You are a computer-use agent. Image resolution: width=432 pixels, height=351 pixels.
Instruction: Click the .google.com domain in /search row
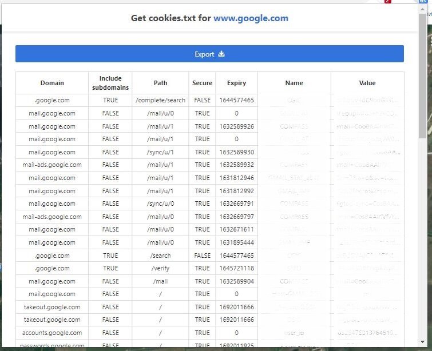(x=52, y=256)
